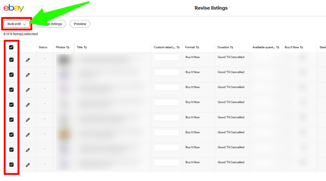This screenshot has width=326, height=181.
Task: Click the first row's Custom label field
Action: tap(167, 57)
